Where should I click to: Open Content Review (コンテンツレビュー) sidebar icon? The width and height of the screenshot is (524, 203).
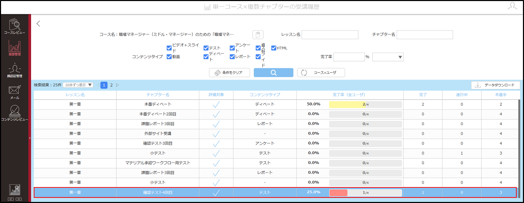point(15,114)
